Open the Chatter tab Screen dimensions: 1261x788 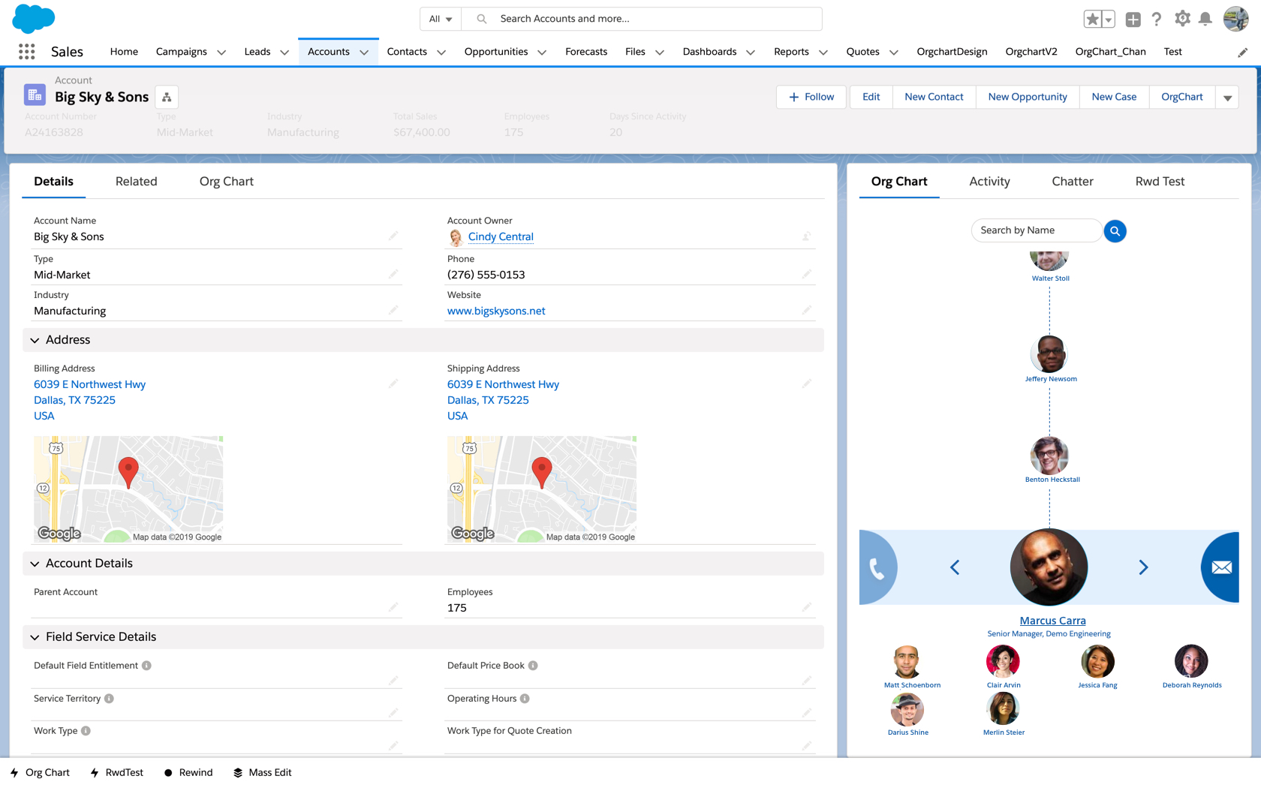1072,182
